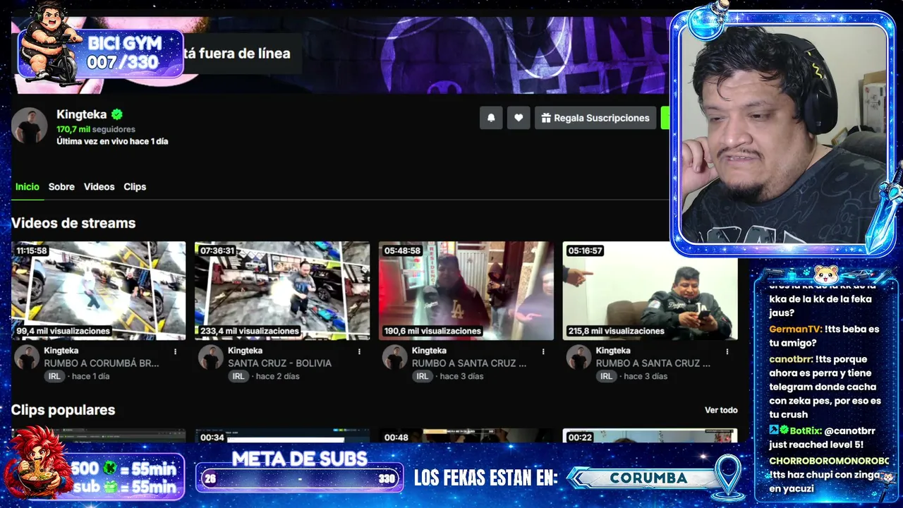This screenshot has width=903, height=508.
Task: Click the 170,7 mil seguidores count
Action: click(95, 130)
